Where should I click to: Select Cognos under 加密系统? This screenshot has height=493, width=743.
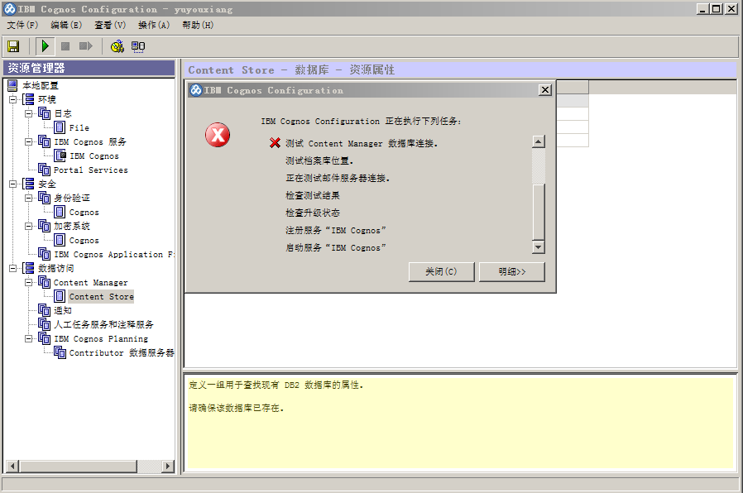[84, 240]
